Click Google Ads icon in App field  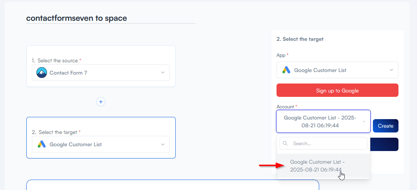coord(286,70)
